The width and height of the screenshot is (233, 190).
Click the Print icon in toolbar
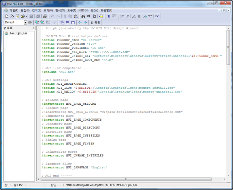[45, 16]
